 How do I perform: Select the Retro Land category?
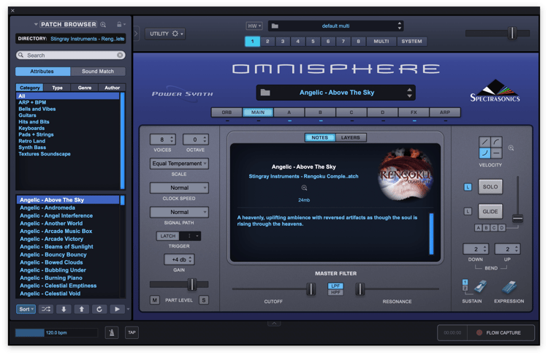68,141
